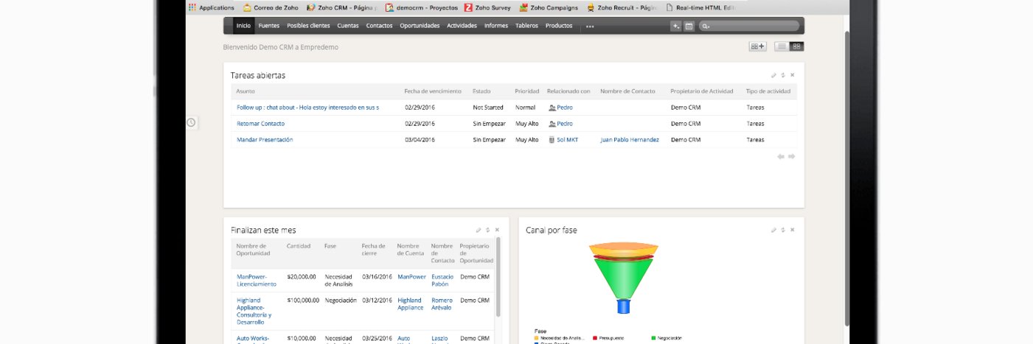Open the Applications bookmark icon

click(x=192, y=7)
